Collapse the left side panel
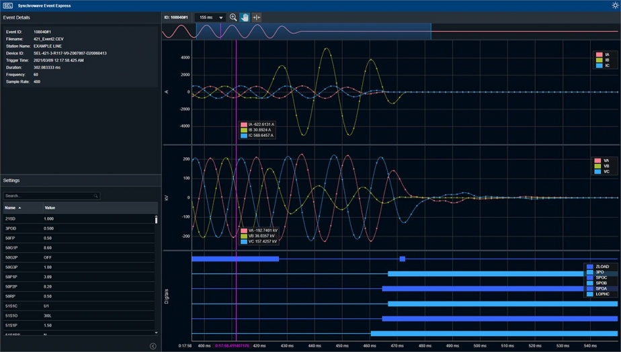The image size is (621, 352). pyautogui.click(x=153, y=346)
